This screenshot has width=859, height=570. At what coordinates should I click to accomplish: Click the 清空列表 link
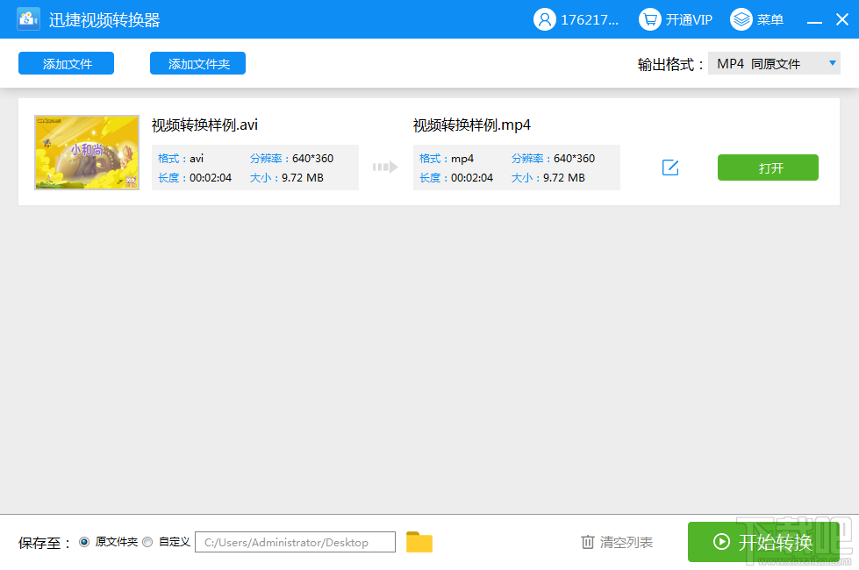pos(626,542)
